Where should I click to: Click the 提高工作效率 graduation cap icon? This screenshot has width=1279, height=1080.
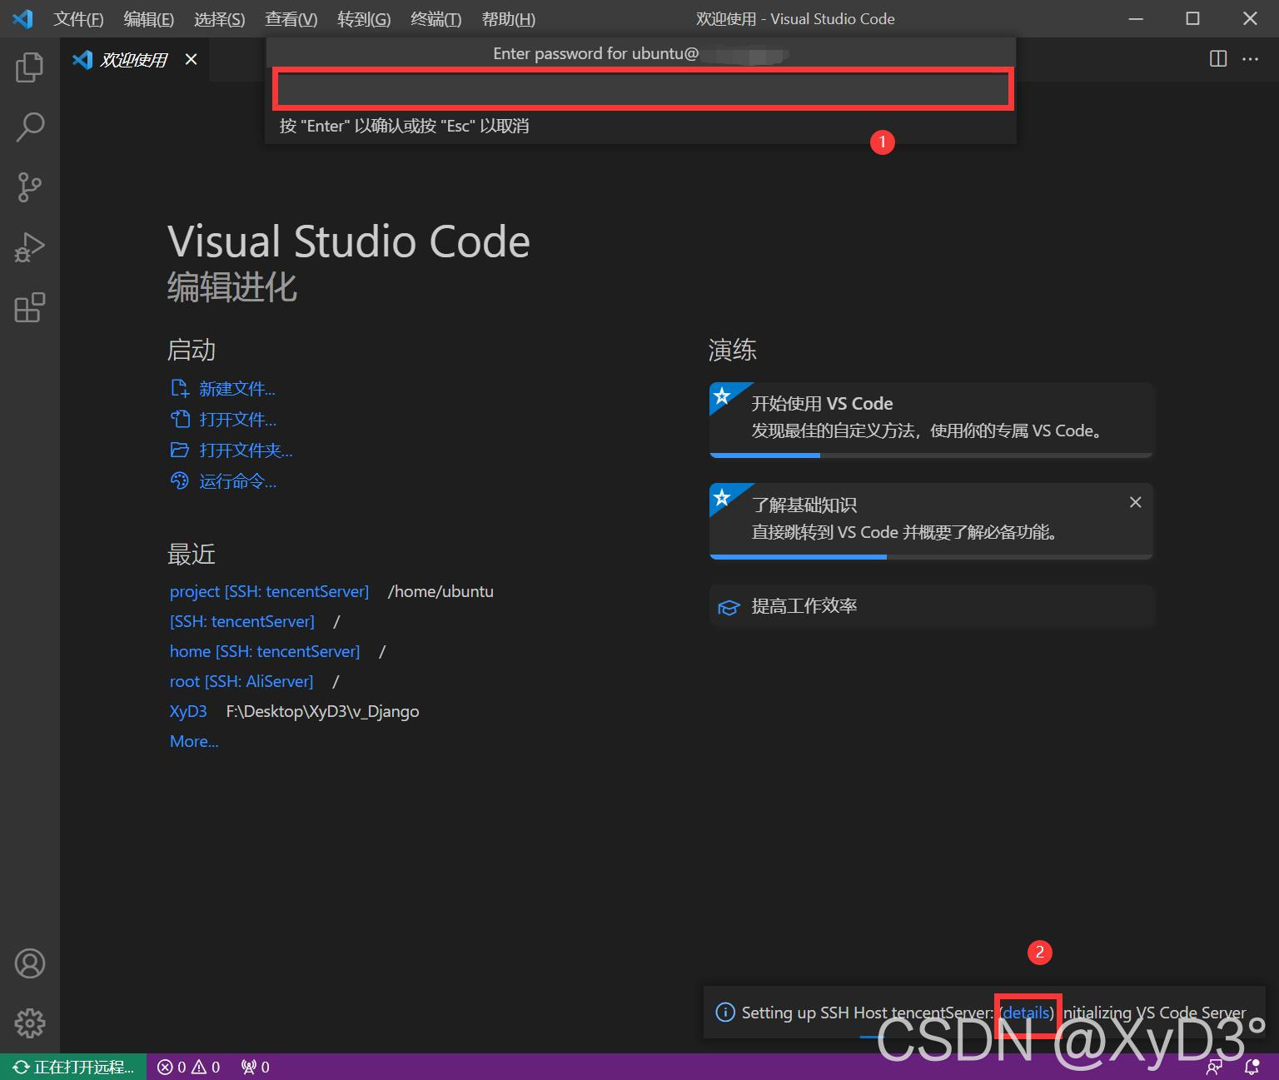[729, 607]
